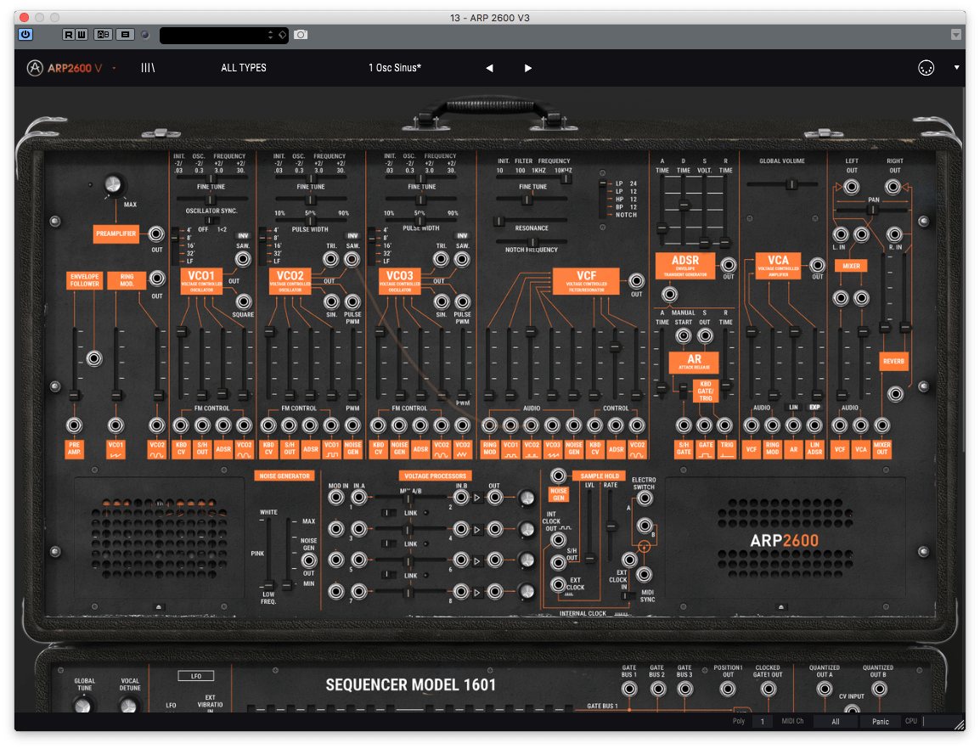Click the A/B compare icon in host bar

[x=103, y=34]
